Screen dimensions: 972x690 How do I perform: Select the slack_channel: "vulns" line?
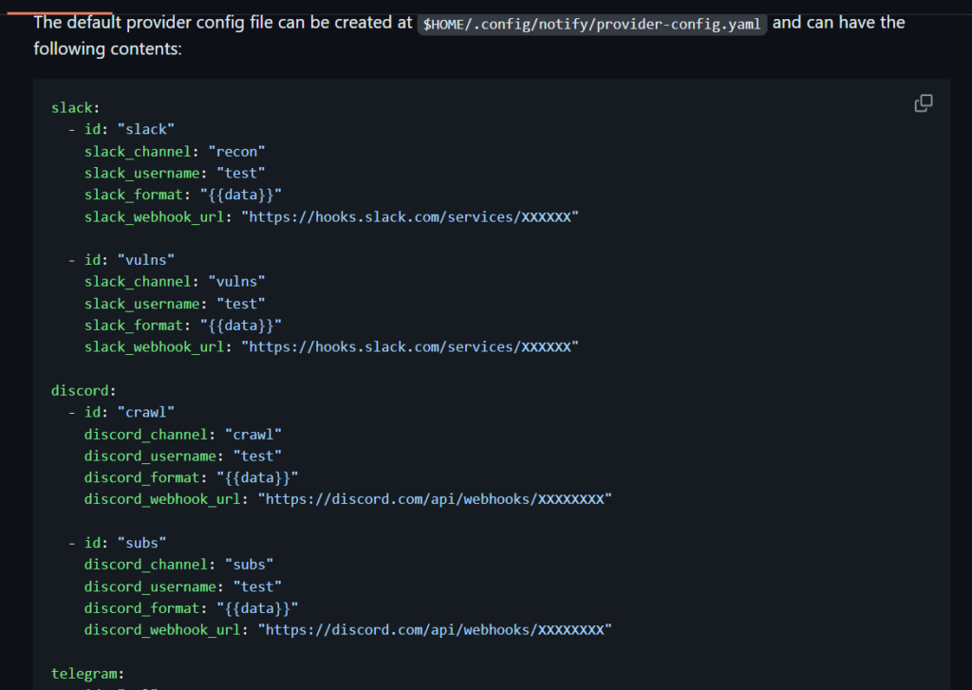point(175,282)
